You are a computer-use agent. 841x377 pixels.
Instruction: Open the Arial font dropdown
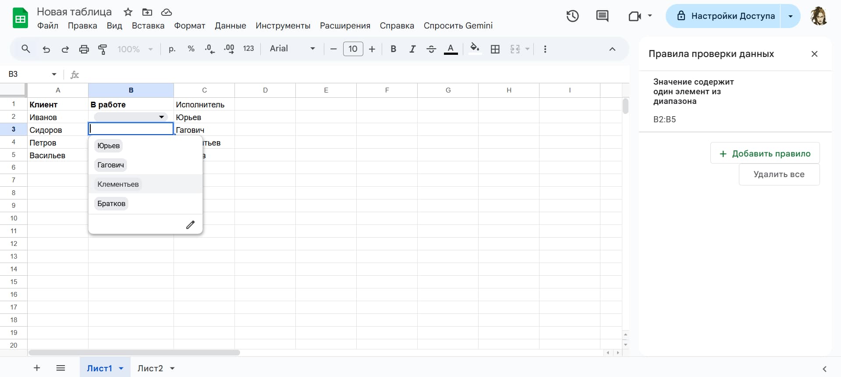point(292,49)
